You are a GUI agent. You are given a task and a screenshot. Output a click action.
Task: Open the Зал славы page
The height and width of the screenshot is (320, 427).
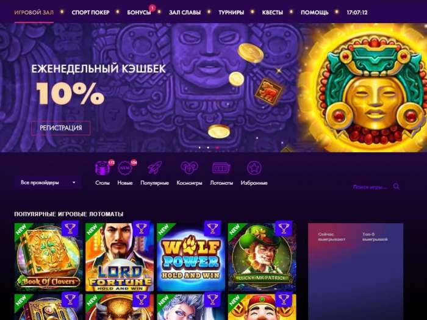click(x=185, y=13)
